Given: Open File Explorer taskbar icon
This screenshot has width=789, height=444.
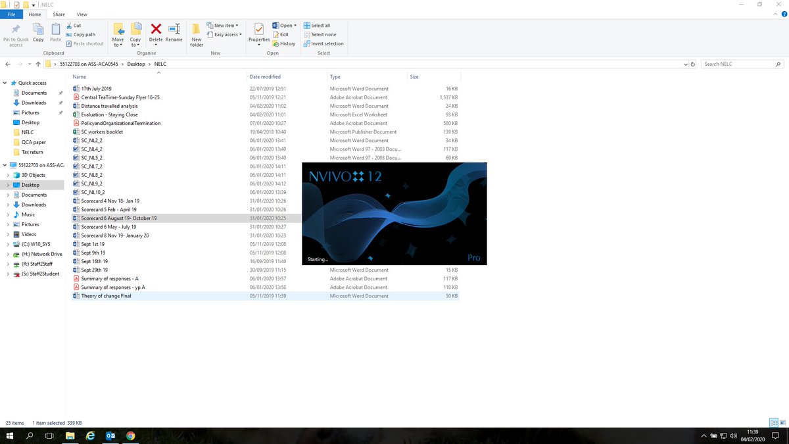Looking at the screenshot, I should point(70,435).
